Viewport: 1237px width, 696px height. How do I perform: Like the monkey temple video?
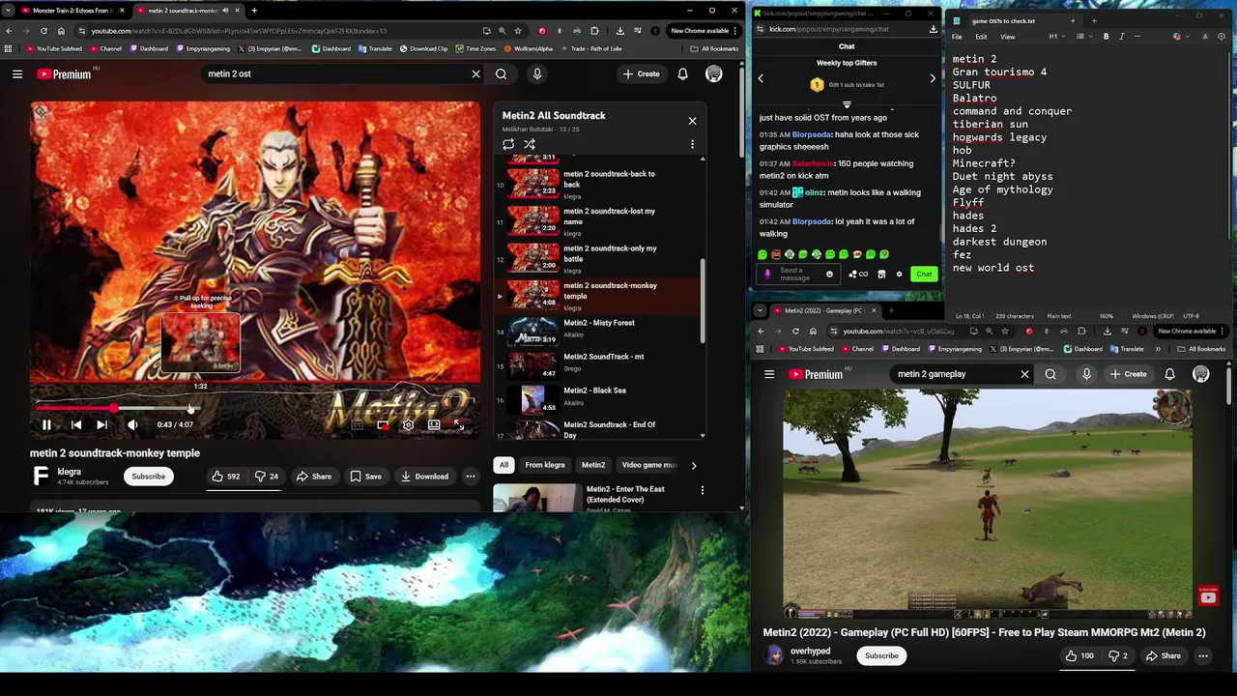click(227, 477)
